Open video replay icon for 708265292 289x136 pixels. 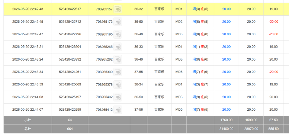pyautogui.click(x=118, y=59)
